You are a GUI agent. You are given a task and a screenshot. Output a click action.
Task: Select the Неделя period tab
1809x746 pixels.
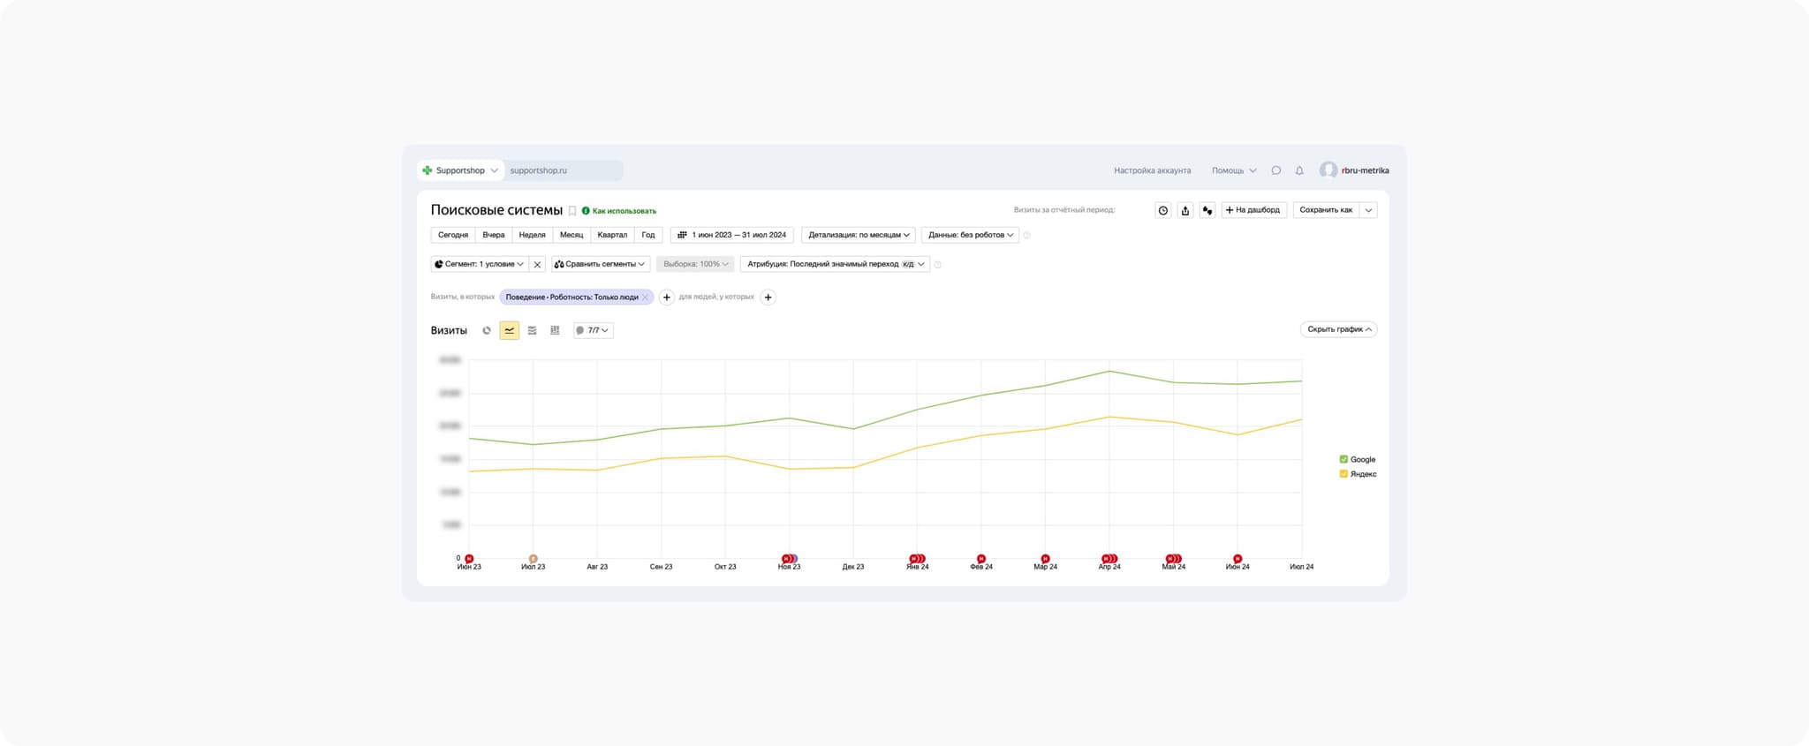tap(532, 235)
